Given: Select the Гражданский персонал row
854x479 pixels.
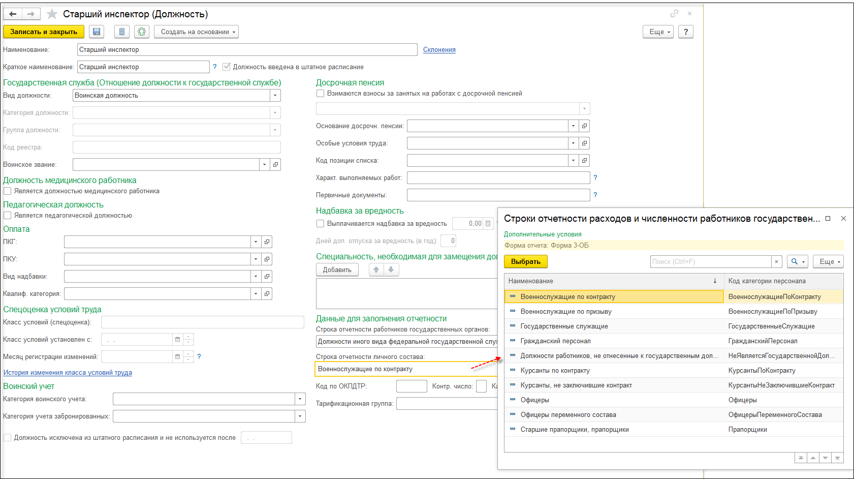Looking at the screenshot, I should click(x=674, y=341).
